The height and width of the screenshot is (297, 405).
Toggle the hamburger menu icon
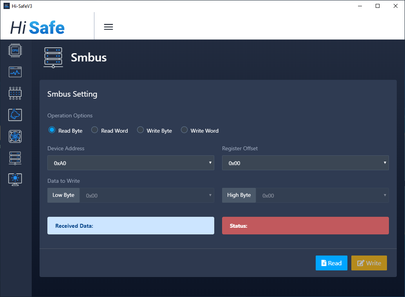click(108, 27)
